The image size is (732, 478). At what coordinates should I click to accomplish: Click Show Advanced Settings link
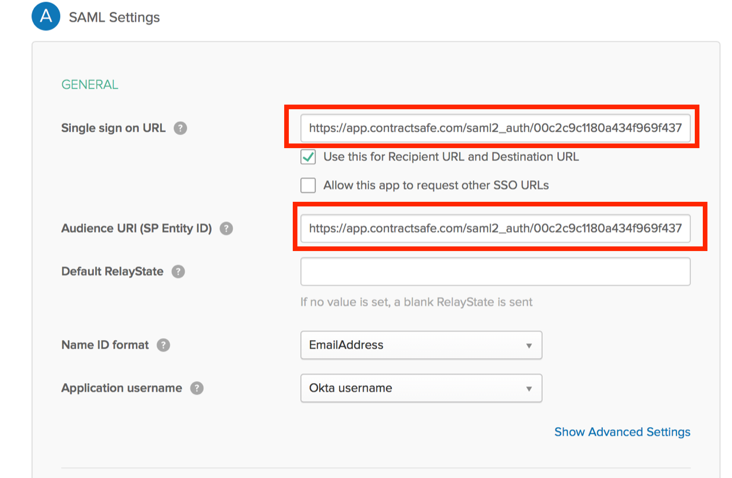click(622, 432)
